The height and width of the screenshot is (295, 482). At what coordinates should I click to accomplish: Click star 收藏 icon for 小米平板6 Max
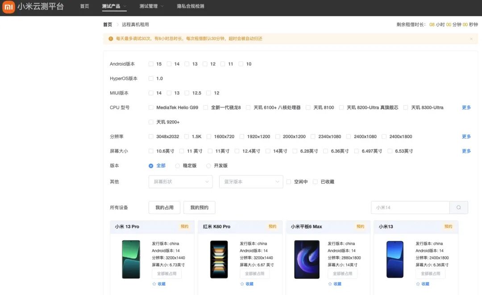click(330, 284)
